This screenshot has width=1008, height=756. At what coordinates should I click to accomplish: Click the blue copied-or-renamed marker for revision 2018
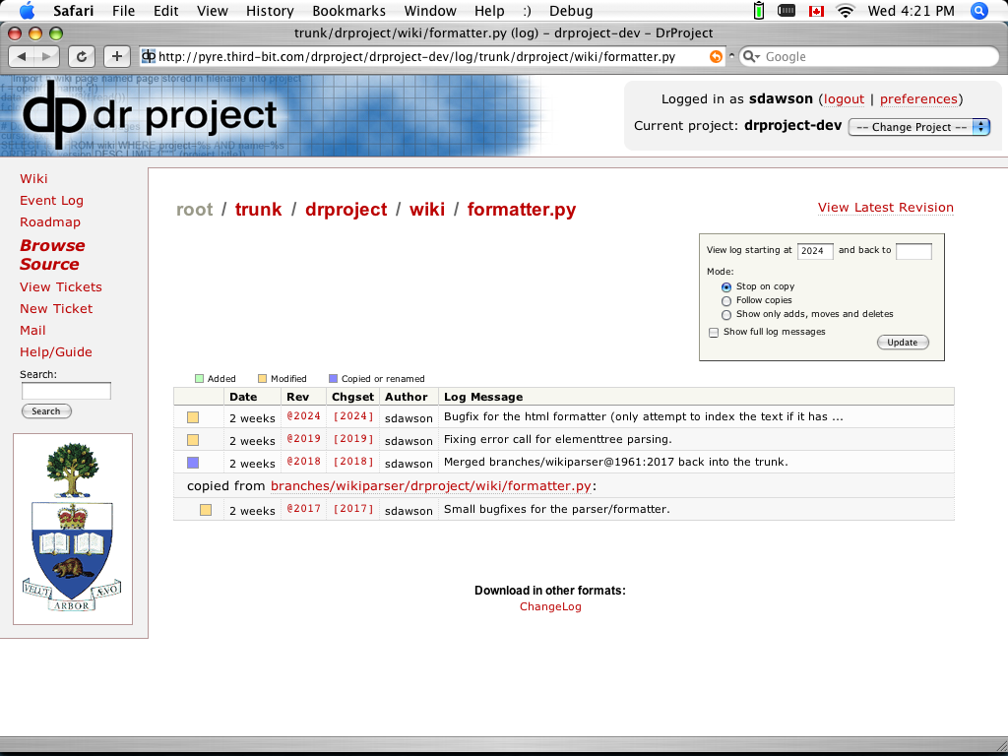[x=193, y=463]
